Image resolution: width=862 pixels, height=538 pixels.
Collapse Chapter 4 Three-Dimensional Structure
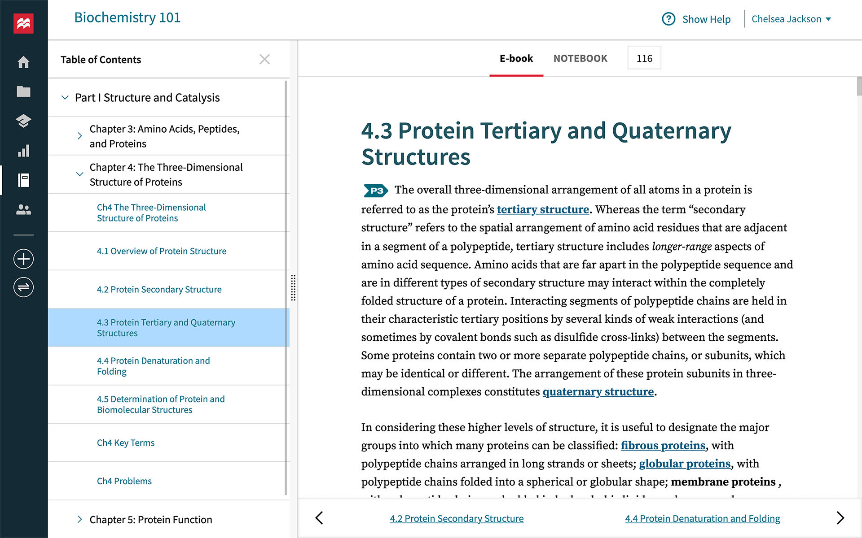[80, 174]
